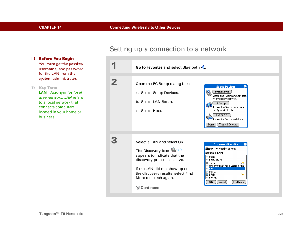296x229 pixels.
Task: Open Trusted Devices in Setup Devices
Action: pyautogui.click(x=228, y=125)
